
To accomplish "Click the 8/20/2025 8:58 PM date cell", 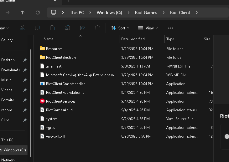I will point(136,136).
